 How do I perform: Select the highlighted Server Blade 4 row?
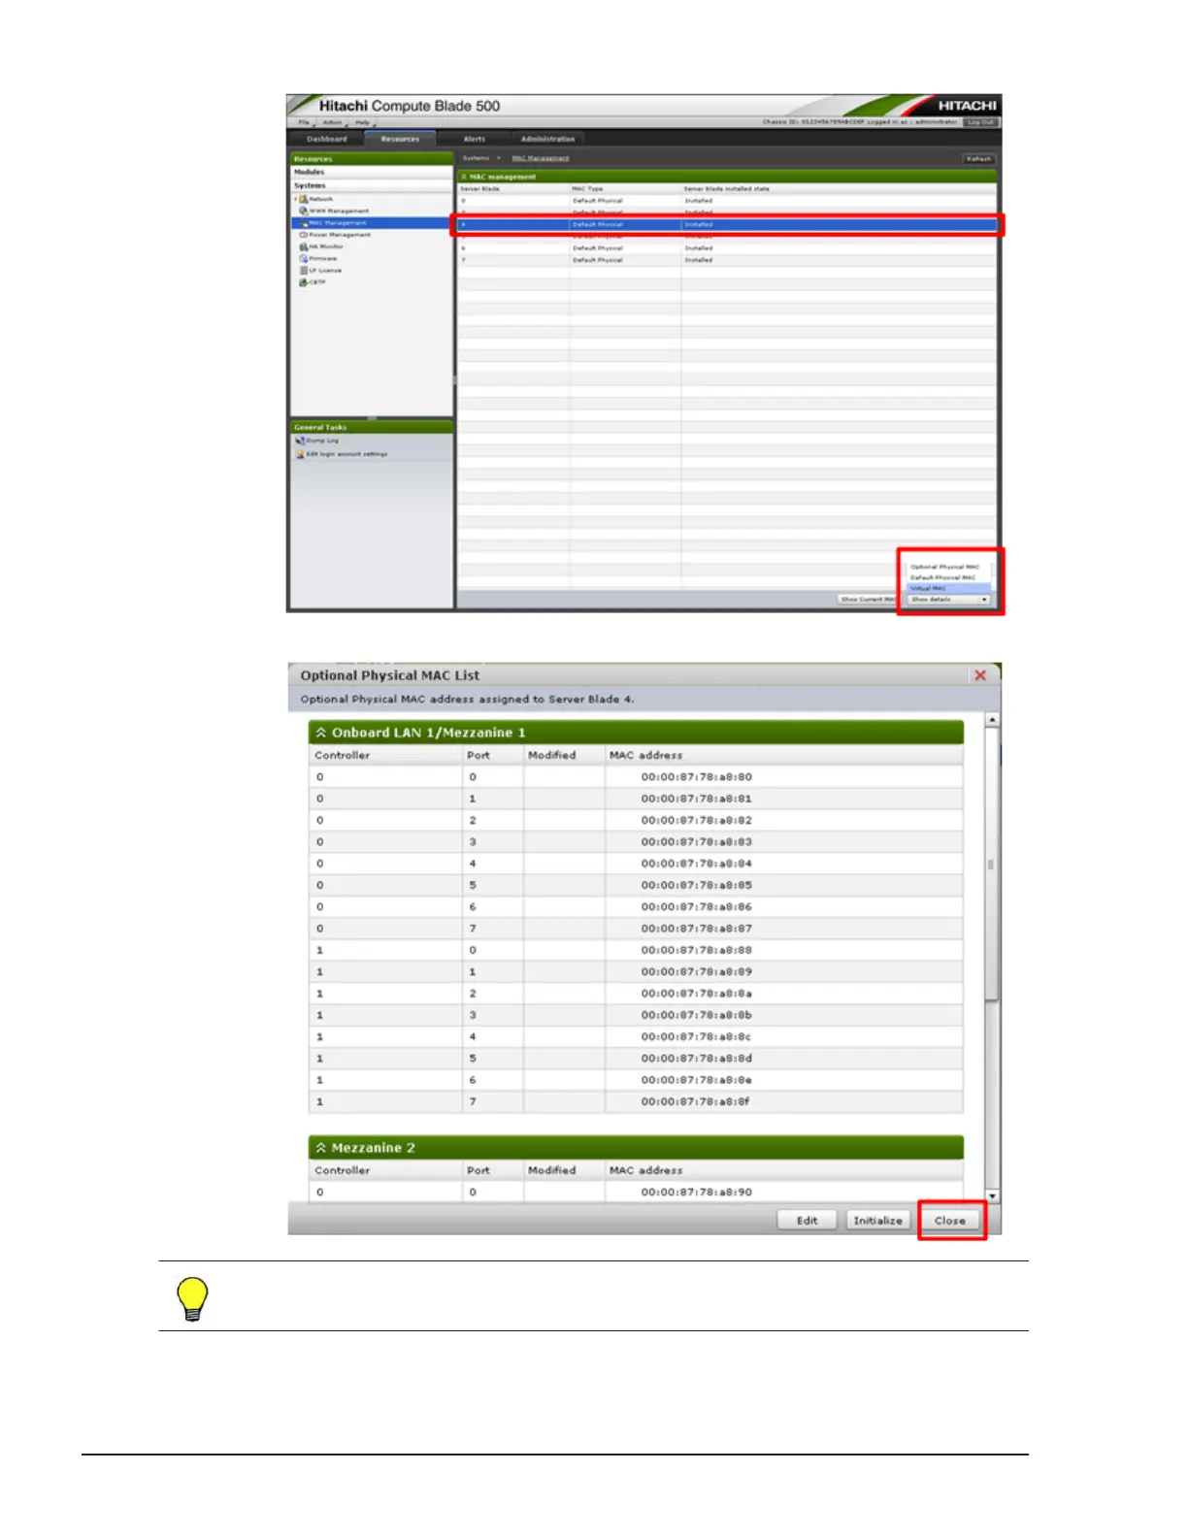[727, 224]
